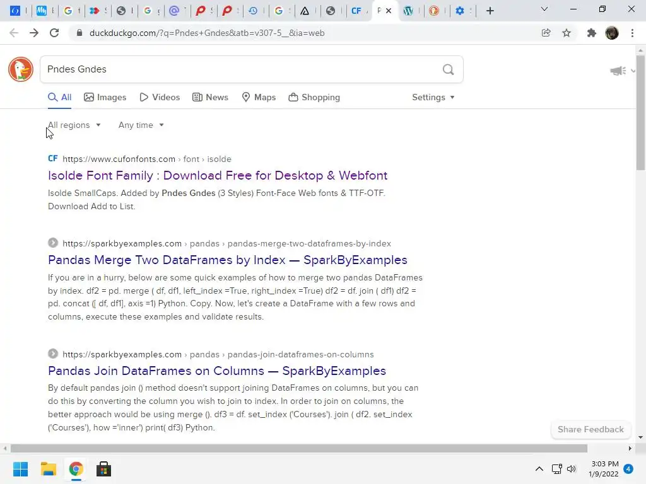The image size is (646, 484).
Task: Select the Images search tab
Action: 105,98
